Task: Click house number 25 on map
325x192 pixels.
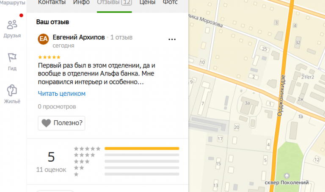Action: point(264,49)
